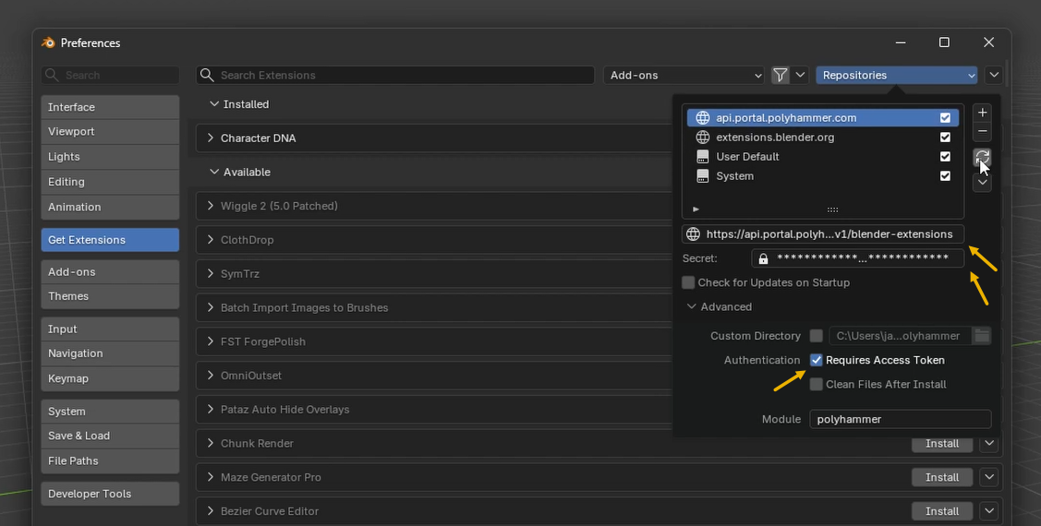The width and height of the screenshot is (1041, 526).
Task: Expand the list filter triangle in the repository list
Action: 696,209
